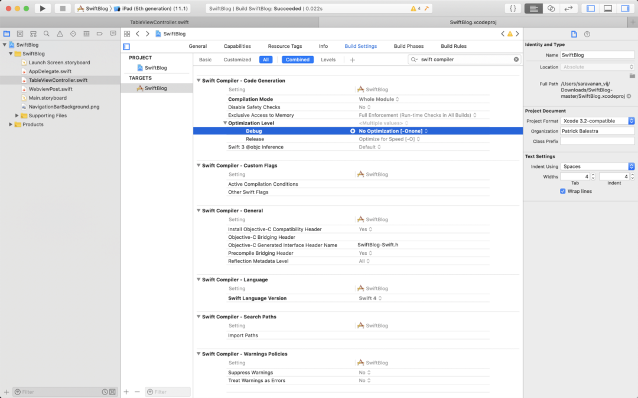Open the Build Rules tab

[x=454, y=47]
